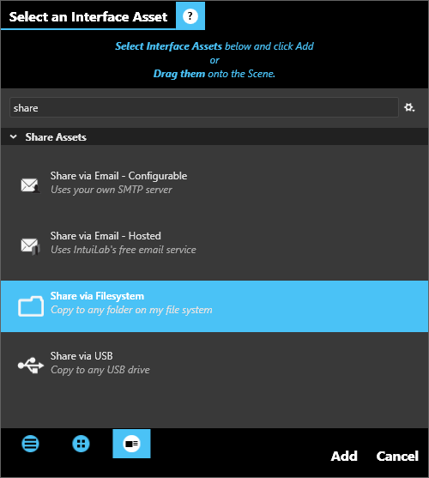Open the help question mark icon
This screenshot has width=429, height=478.
click(190, 15)
